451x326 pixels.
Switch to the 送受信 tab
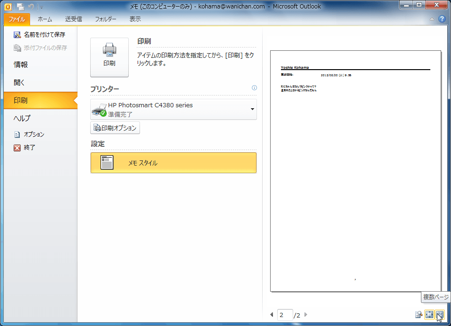[74, 19]
